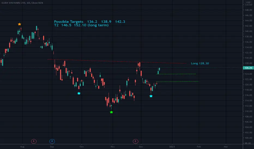Select the upper green dotted line near 124
This screenshot has height=149, width=254.
click(x=176, y=74)
